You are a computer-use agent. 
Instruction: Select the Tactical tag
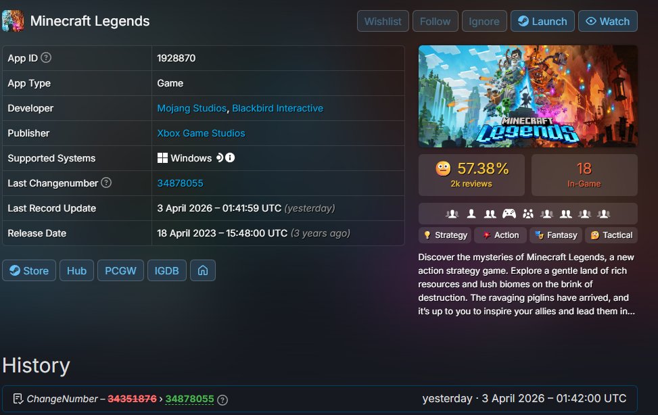click(611, 235)
